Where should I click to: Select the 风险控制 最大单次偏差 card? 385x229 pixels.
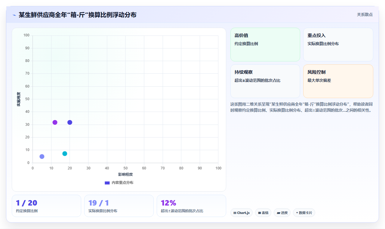tap(338, 81)
